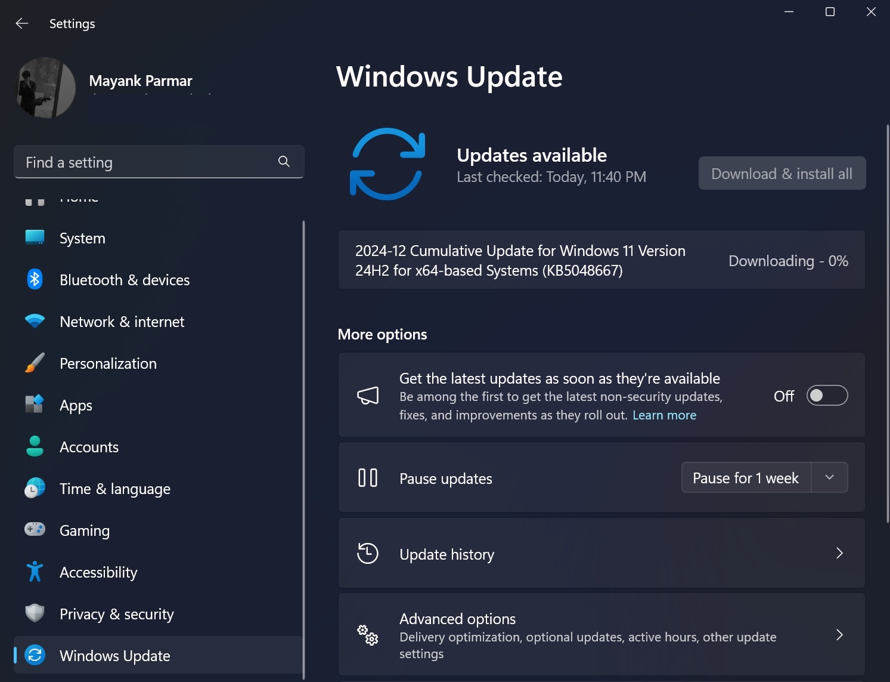Expand the Advanced options section
The image size is (890, 682).
pyautogui.click(x=840, y=634)
